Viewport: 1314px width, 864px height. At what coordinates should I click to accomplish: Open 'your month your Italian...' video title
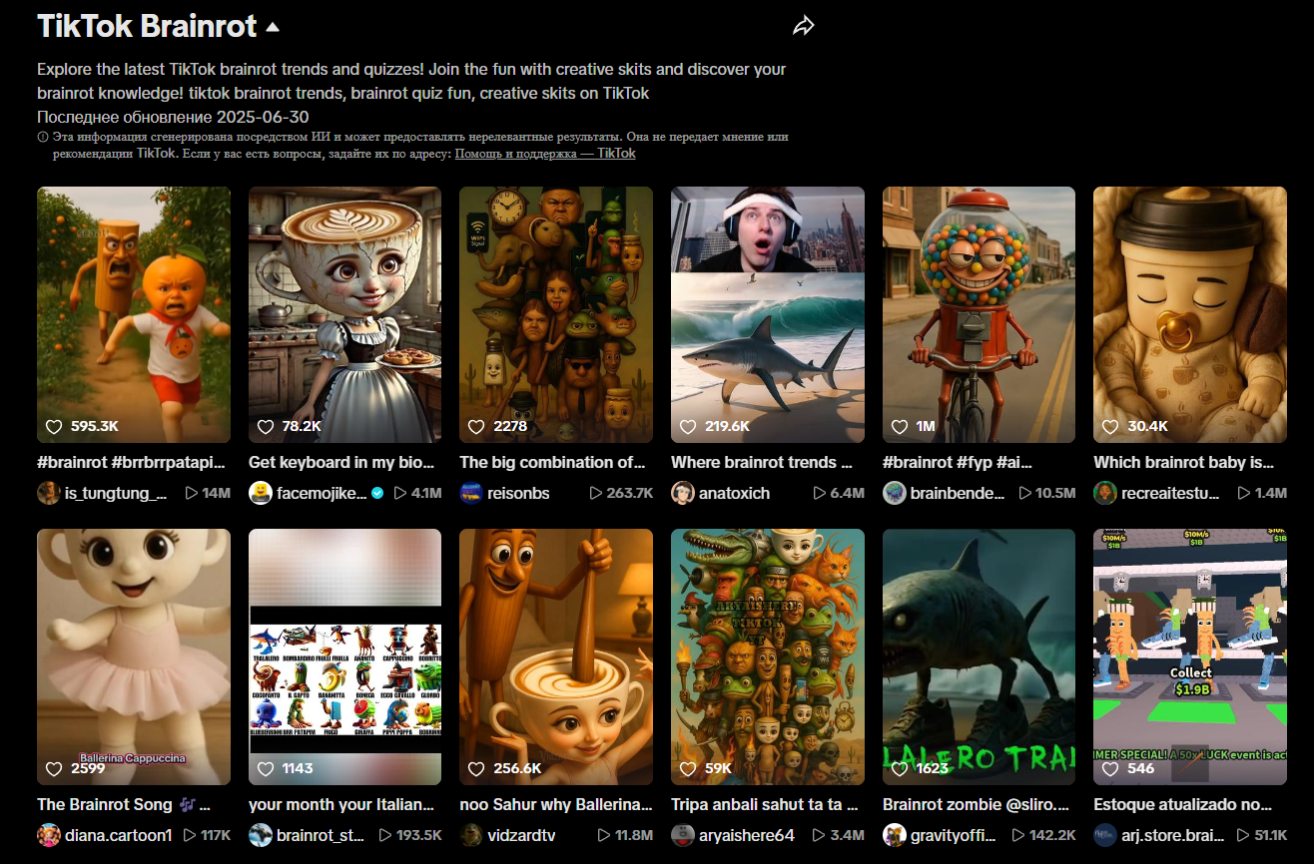pos(341,804)
